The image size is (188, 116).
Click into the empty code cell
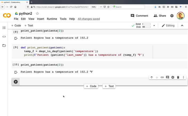click(x=103, y=82)
